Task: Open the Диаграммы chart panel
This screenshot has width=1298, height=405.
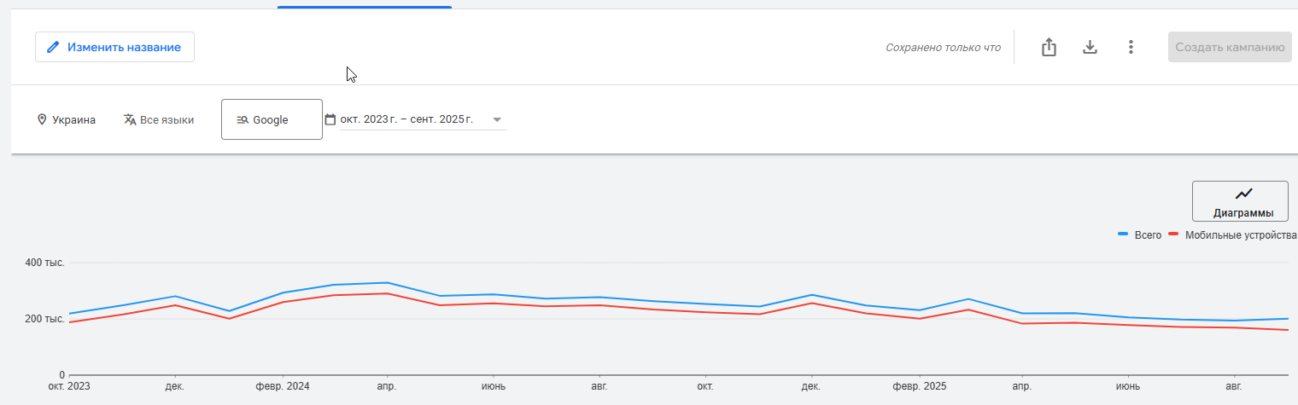Action: pos(1240,201)
